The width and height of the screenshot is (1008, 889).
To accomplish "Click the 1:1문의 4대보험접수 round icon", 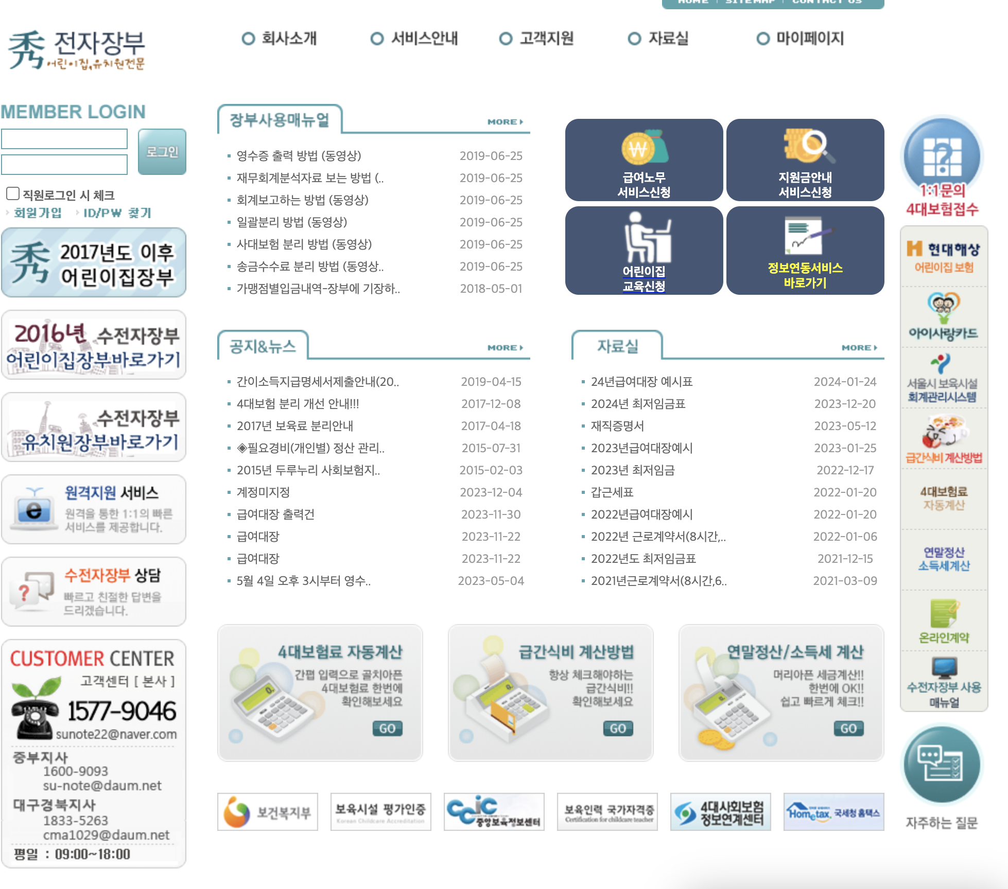I will pos(943,155).
